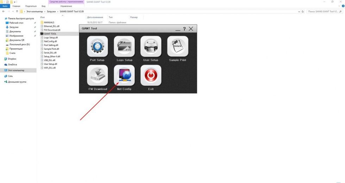This screenshot has height=183, width=345.
Task: Open Счета folder in sidebar
Action: coord(11,53)
